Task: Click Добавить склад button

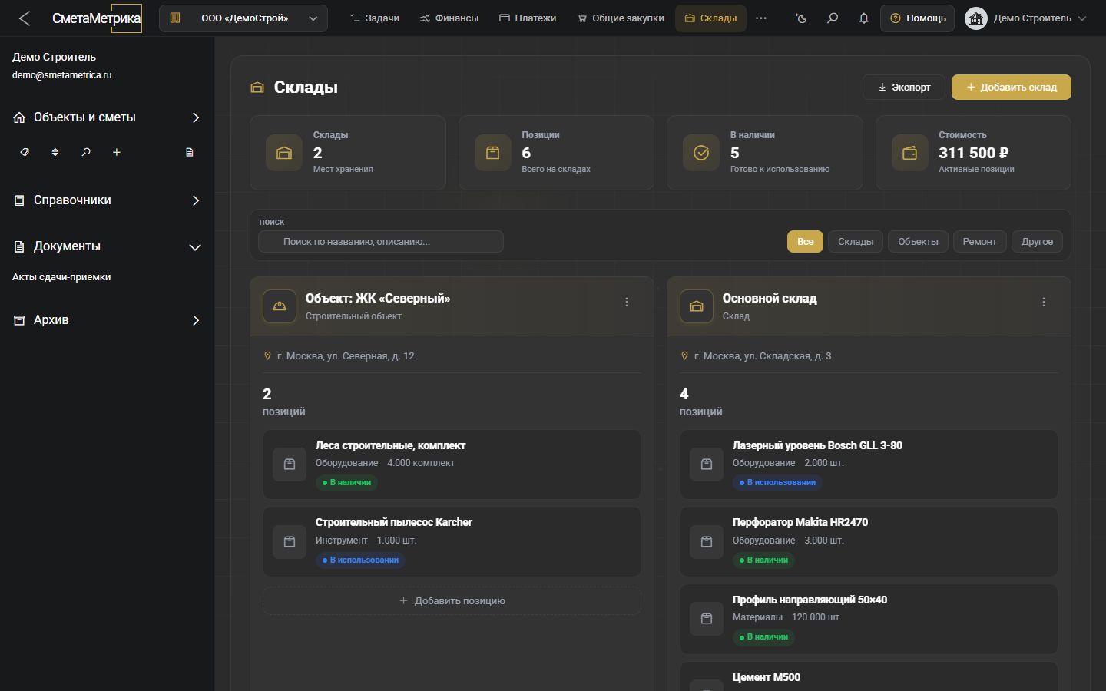Action: pos(1012,88)
